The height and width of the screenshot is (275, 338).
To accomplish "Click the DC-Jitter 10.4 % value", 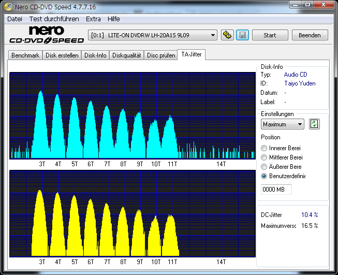I will 310,215.
